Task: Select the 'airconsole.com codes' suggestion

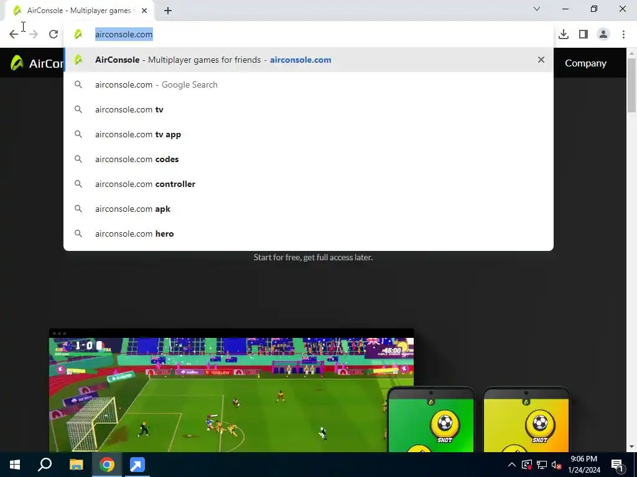Action: pyautogui.click(x=309, y=159)
